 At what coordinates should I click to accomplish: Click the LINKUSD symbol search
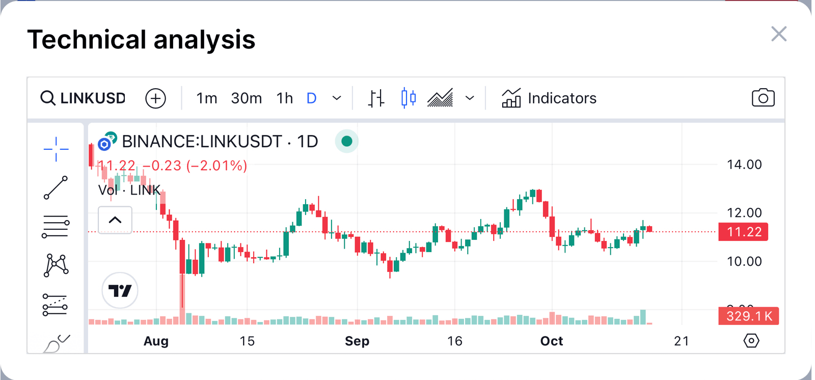click(84, 98)
